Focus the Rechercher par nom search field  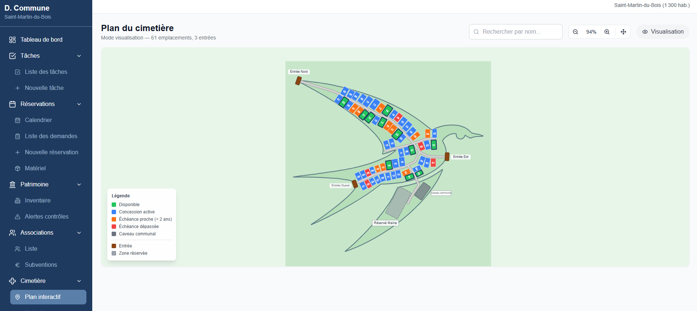pyautogui.click(x=515, y=32)
